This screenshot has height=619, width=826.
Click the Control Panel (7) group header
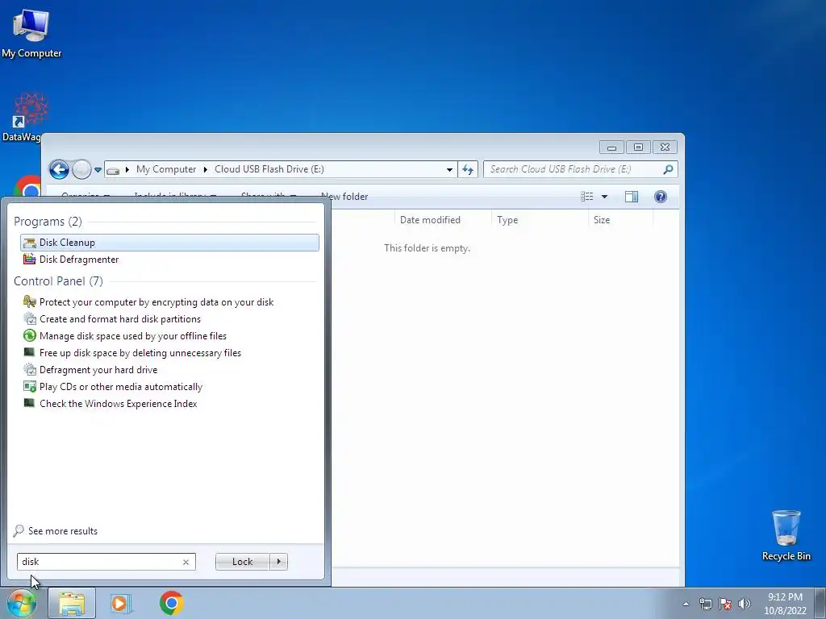tap(58, 281)
